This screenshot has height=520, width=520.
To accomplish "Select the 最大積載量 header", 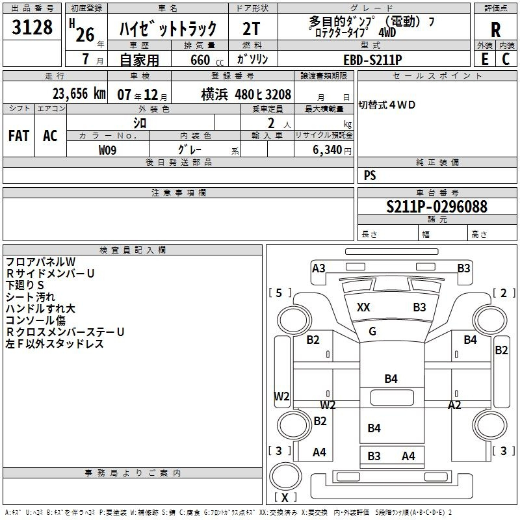I will 324,109.
